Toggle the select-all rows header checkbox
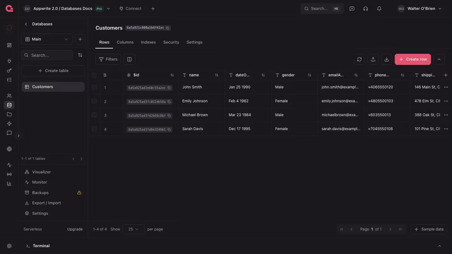452x254 pixels. tap(94, 75)
